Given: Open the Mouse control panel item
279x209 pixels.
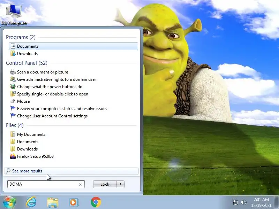Looking at the screenshot, I should (73, 101).
